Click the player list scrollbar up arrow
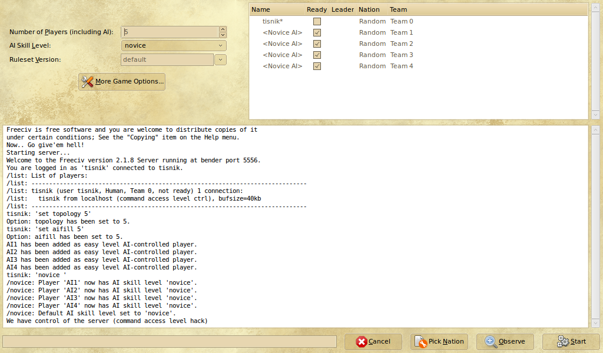The height and width of the screenshot is (353, 603). (x=595, y=8)
